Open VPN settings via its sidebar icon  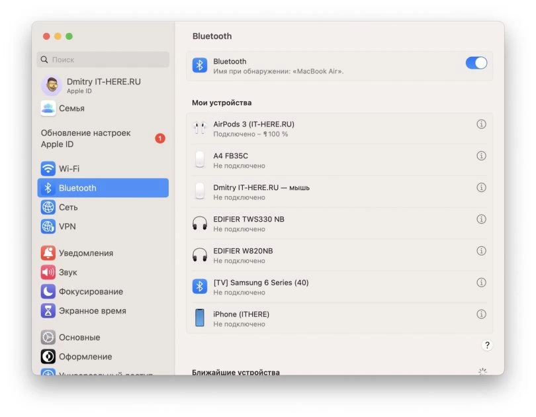pyautogui.click(x=48, y=226)
